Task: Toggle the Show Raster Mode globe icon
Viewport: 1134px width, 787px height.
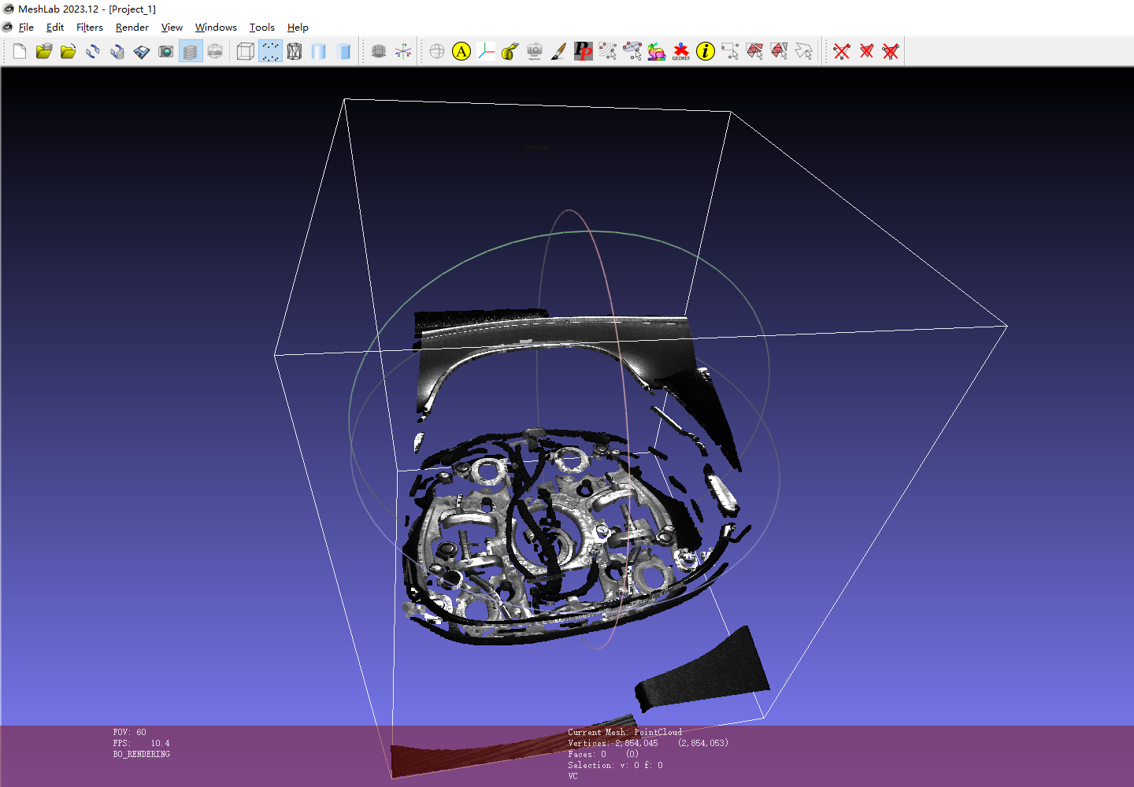Action: 215,51
